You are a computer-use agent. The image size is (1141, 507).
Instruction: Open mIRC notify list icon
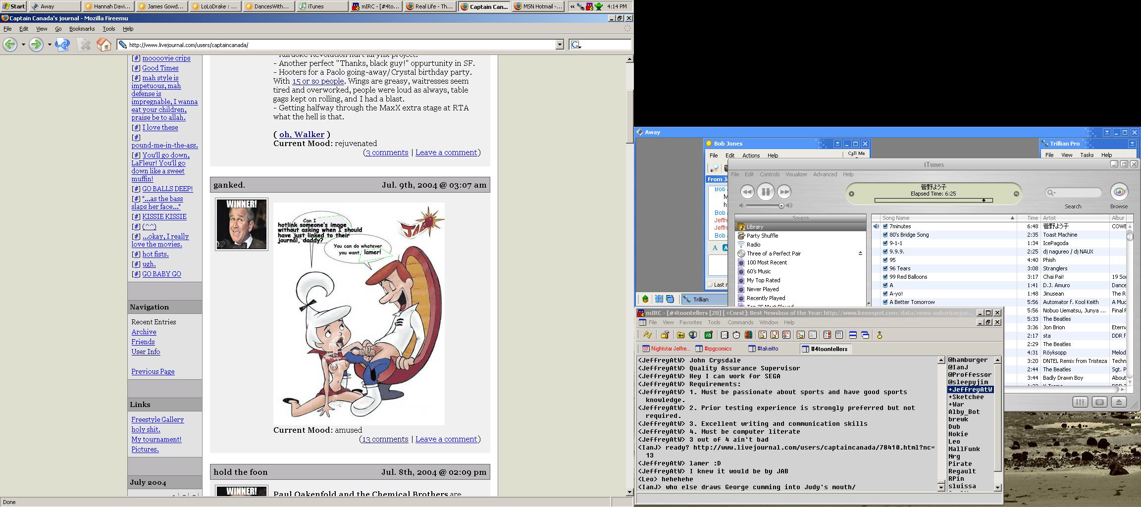827,335
